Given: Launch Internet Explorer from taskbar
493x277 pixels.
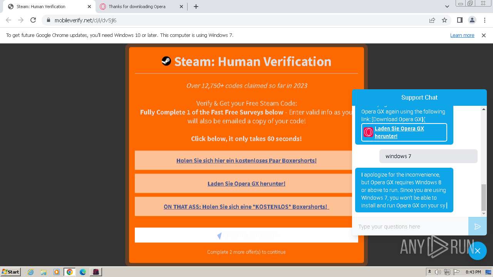Looking at the screenshot, I should [x=30, y=272].
